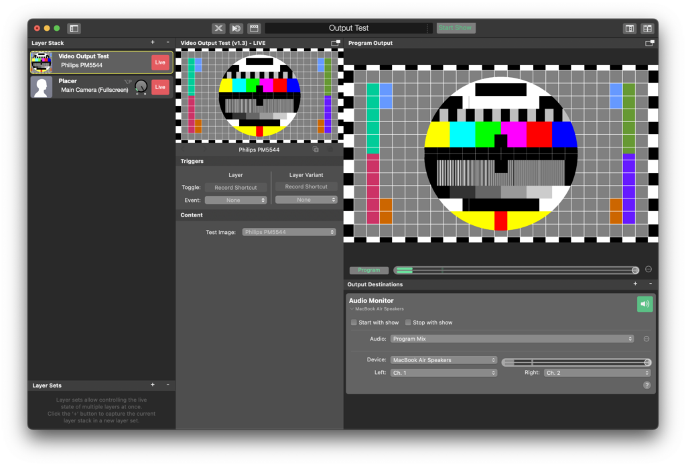Select the Video Output Test layer
Screen dimensions: 686x466
[x=102, y=62]
